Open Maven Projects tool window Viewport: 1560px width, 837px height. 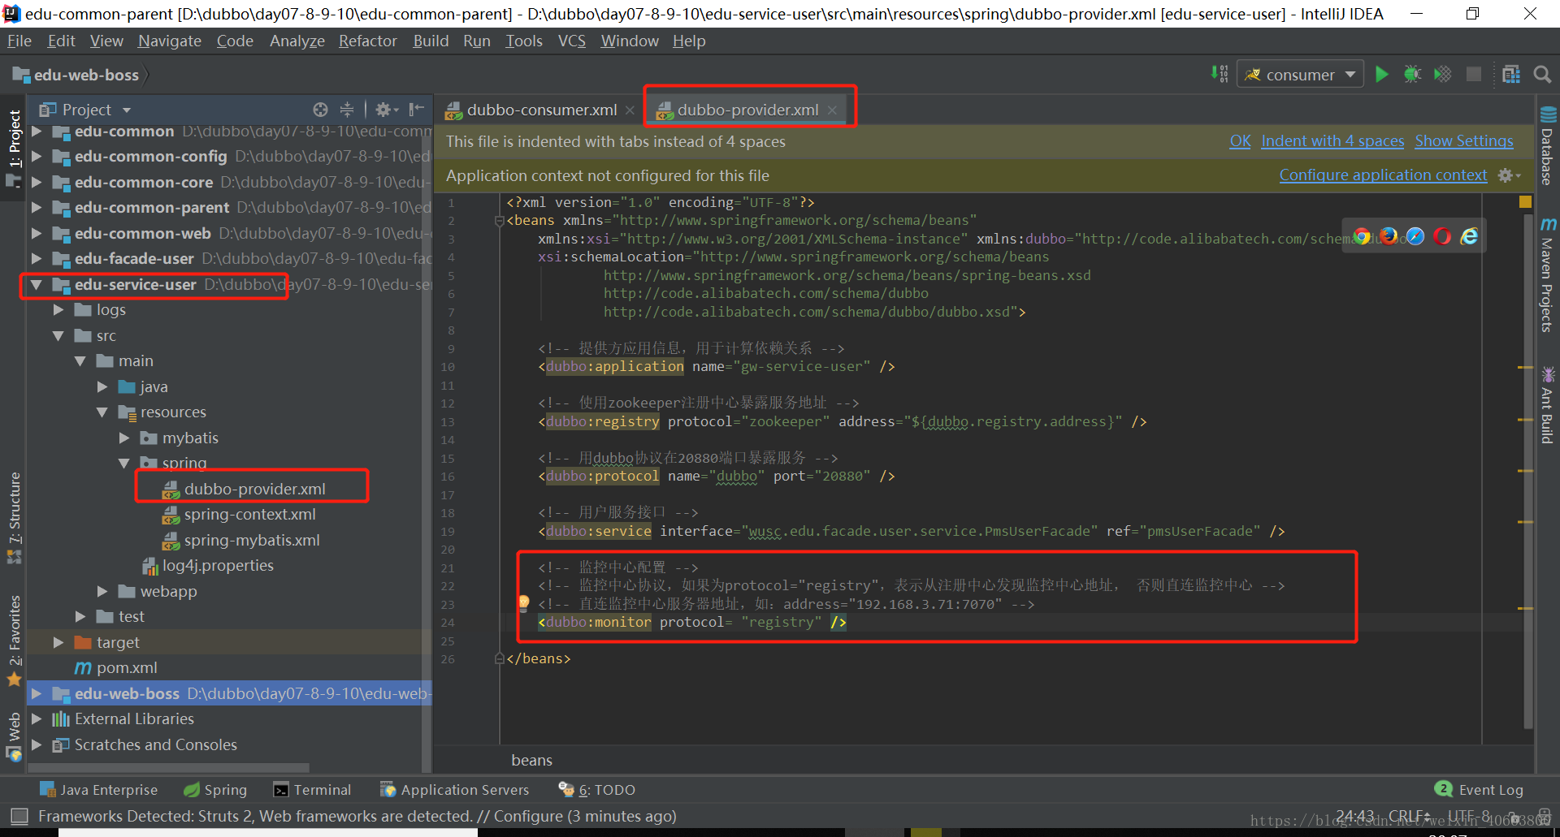1547,274
